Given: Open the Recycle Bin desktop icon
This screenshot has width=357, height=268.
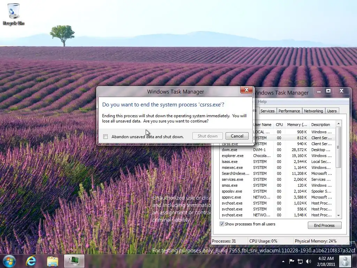Looking at the screenshot, I should (x=14, y=14).
